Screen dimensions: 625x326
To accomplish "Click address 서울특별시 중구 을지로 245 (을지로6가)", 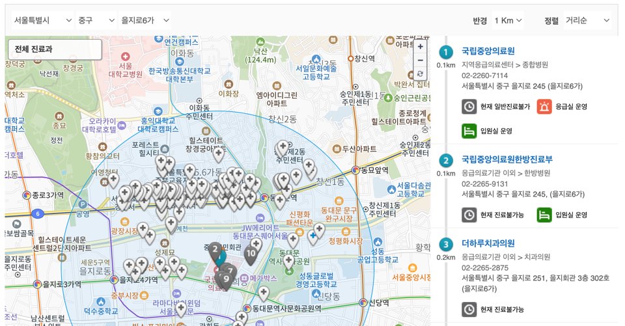I will (521, 86).
